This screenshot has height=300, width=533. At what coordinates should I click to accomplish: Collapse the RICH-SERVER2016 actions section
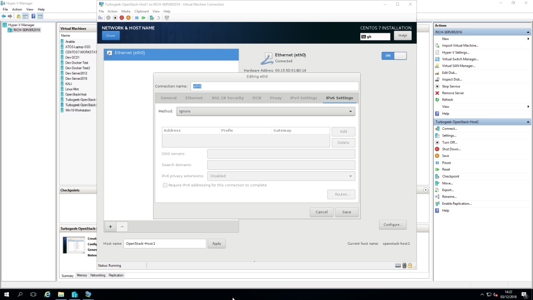pos(529,32)
